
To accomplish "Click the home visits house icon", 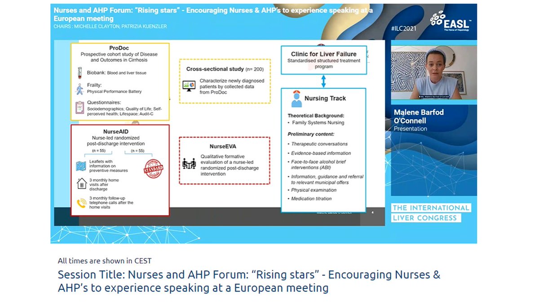I will (82, 184).
